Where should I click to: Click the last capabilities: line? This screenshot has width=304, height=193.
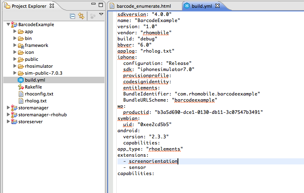136,173
